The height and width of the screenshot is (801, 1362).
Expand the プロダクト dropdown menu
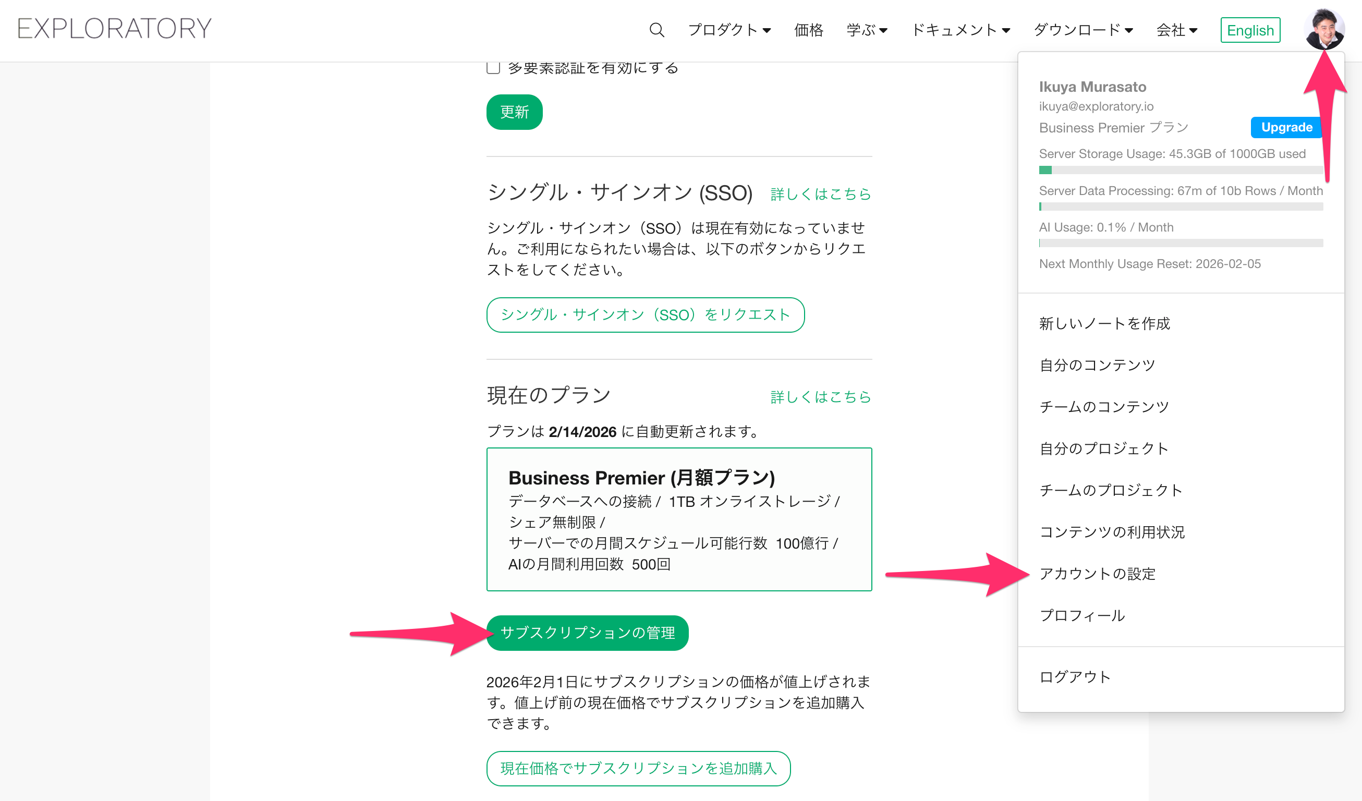pyautogui.click(x=728, y=30)
